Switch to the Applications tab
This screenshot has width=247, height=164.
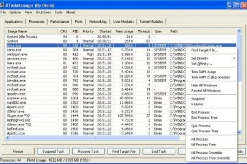(x=14, y=22)
